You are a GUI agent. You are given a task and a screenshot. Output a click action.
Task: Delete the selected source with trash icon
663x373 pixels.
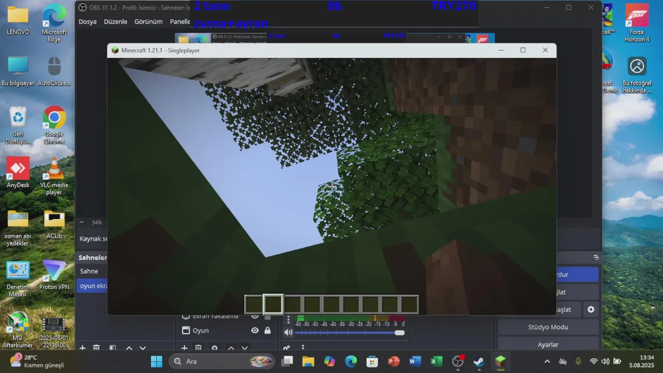click(198, 348)
